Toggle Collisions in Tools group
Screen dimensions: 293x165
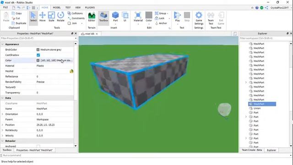coord(75,13)
